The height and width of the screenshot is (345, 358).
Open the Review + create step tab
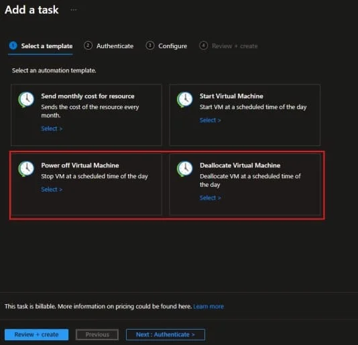tap(229, 46)
